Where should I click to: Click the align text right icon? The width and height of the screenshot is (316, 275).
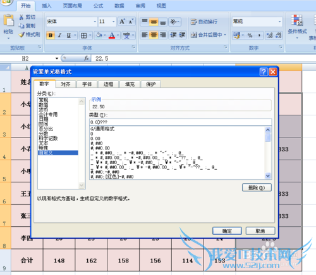pos(162,35)
